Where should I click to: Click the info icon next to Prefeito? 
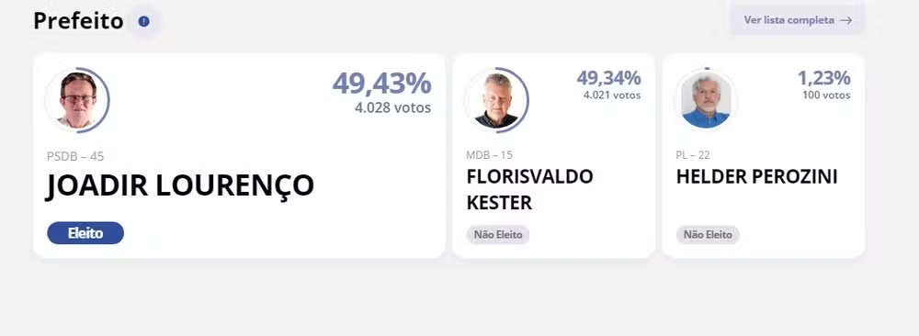(143, 22)
